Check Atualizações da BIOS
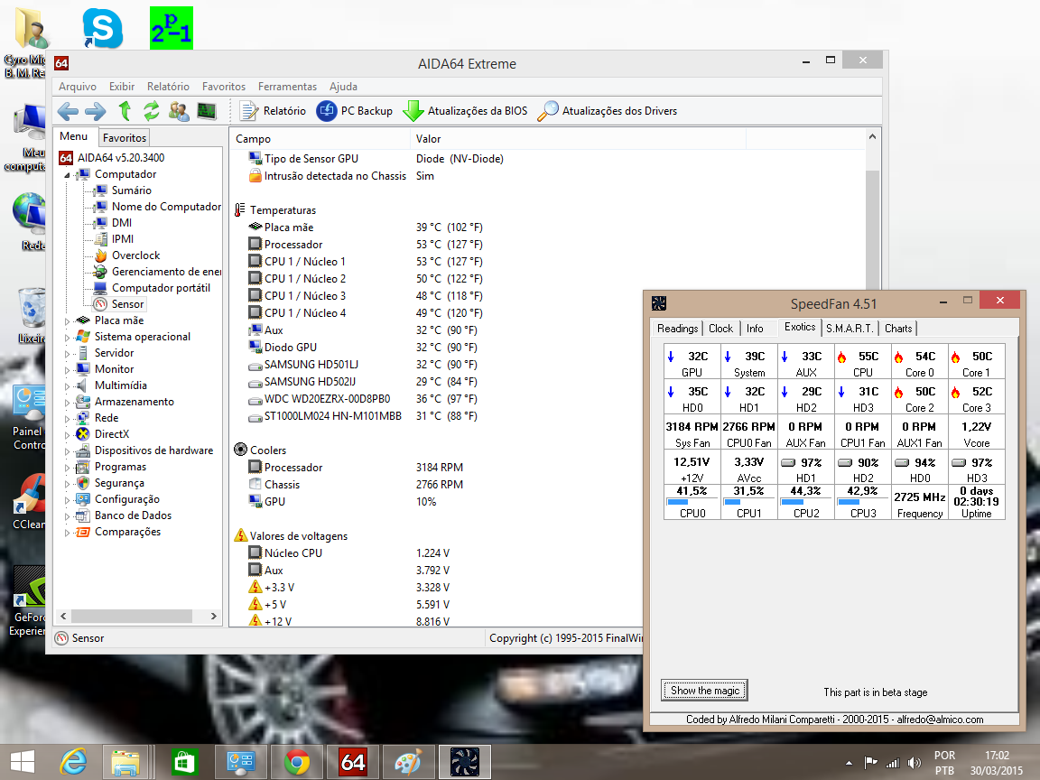 pyautogui.click(x=466, y=111)
